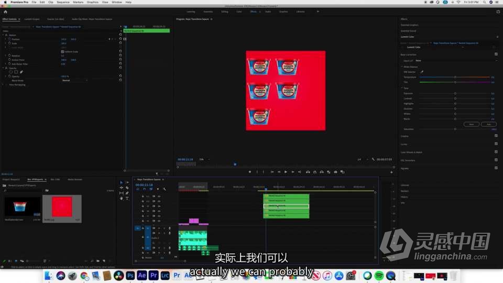Adjust the Exposure slider
The width and height of the screenshot is (503, 283).
click(x=455, y=93)
